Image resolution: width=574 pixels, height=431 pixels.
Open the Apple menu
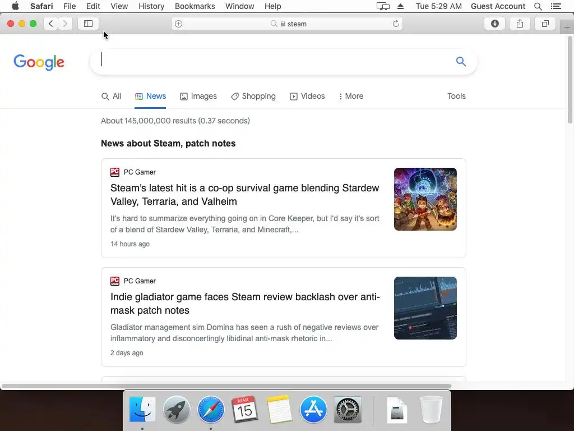pos(15,6)
